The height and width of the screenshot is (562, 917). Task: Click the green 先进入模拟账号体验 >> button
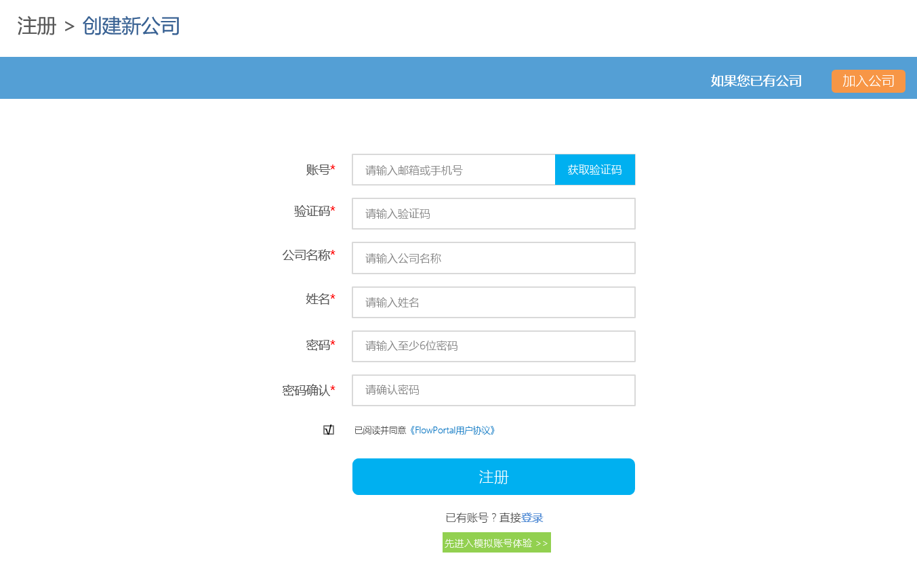[x=496, y=543]
